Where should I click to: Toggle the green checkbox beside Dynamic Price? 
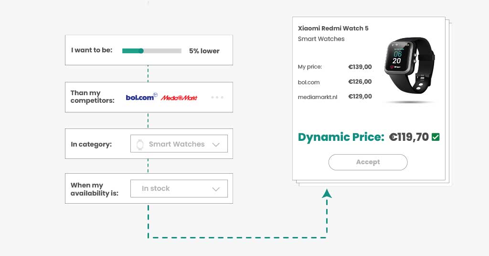[436, 137]
